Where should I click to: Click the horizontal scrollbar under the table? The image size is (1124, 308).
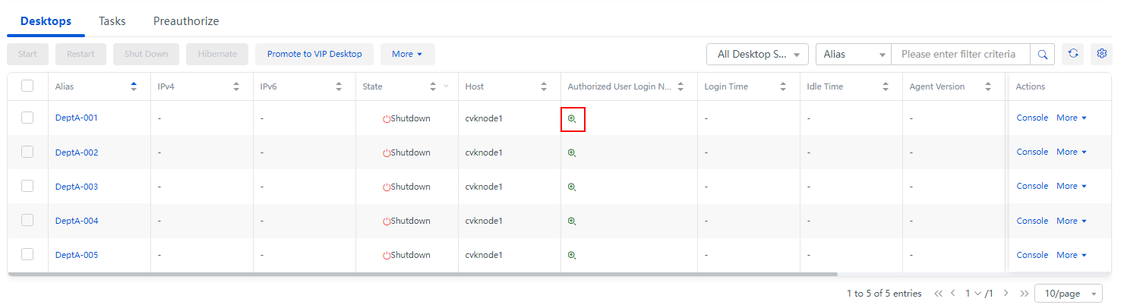click(422, 274)
